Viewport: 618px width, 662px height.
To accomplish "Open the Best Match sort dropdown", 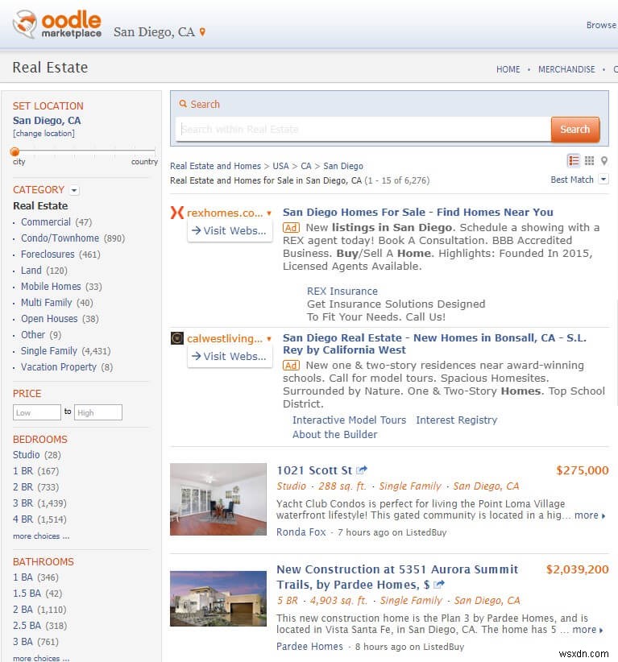I will pos(604,180).
